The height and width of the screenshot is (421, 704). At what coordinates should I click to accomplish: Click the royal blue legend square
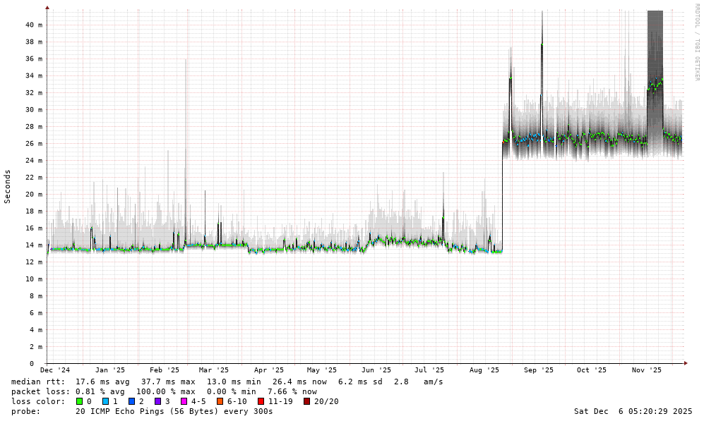tap(131, 401)
